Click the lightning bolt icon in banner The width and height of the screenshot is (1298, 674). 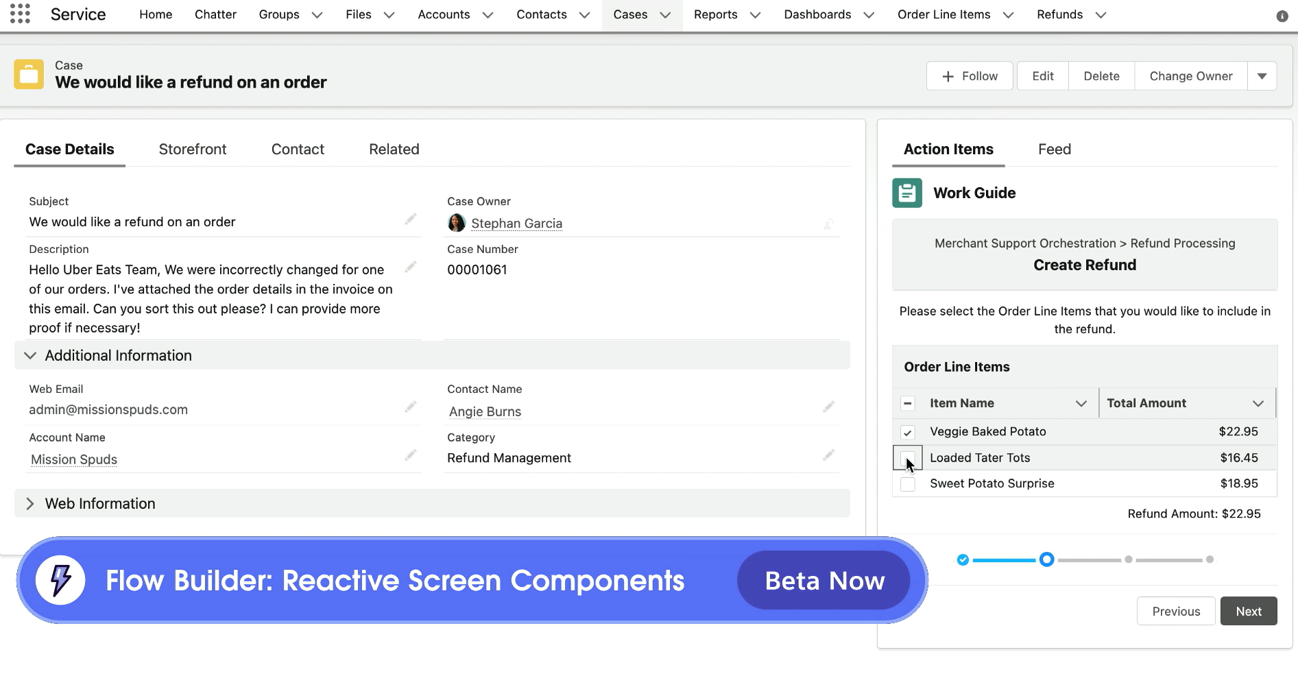point(60,580)
